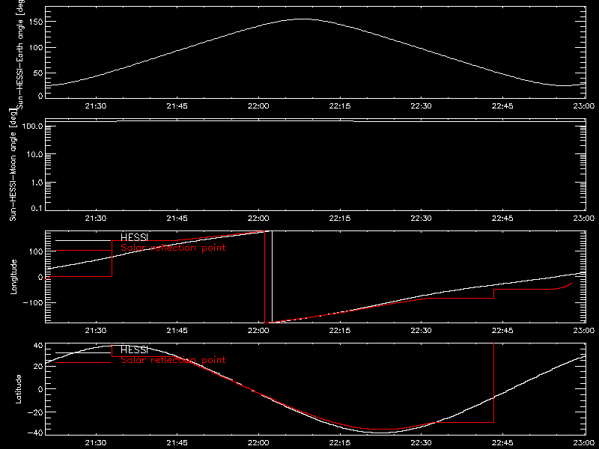Click the -40 tick label on Latitude axis
Image resolution: width=599 pixels, height=449 pixels.
(35, 433)
